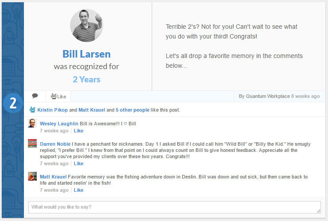
Task: Click the rock-hand Like button on post
Action: [x=58, y=96]
